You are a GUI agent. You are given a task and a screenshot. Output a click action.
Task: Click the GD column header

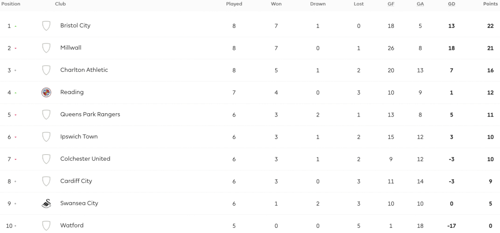[x=451, y=4]
